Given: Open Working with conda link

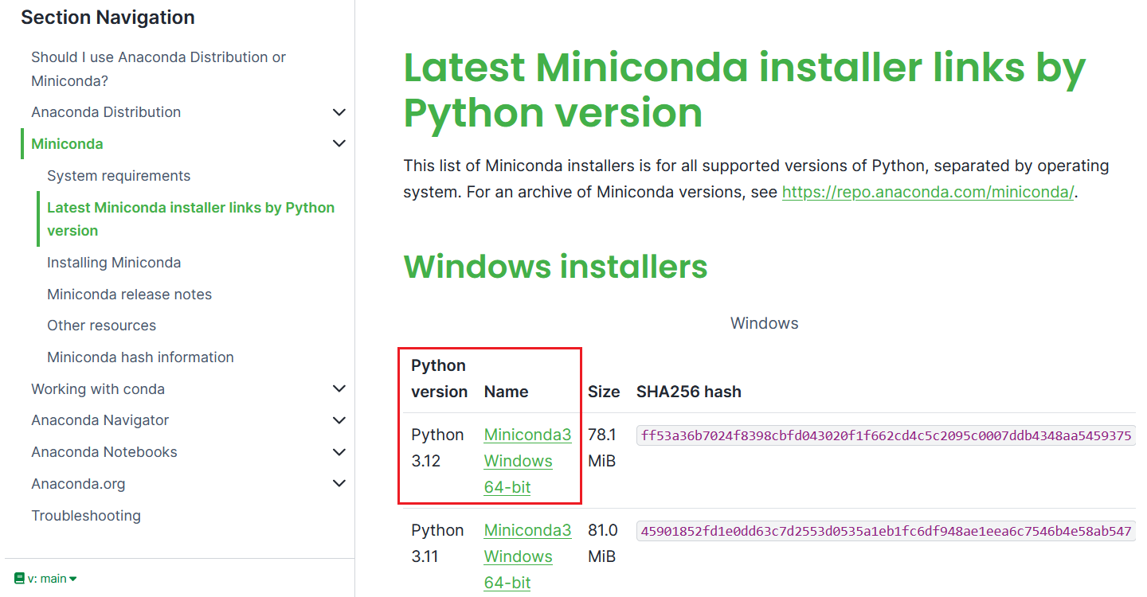Looking at the screenshot, I should (x=98, y=389).
